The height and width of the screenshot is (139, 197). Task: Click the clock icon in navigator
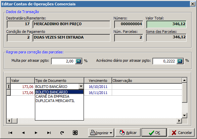coord(75,133)
